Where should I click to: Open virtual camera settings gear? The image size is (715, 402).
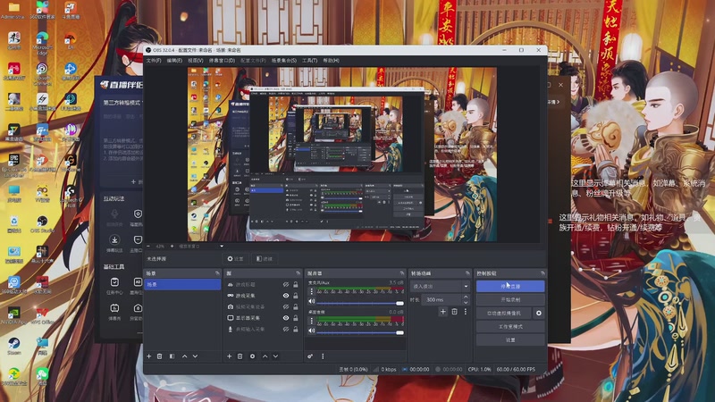click(x=539, y=314)
